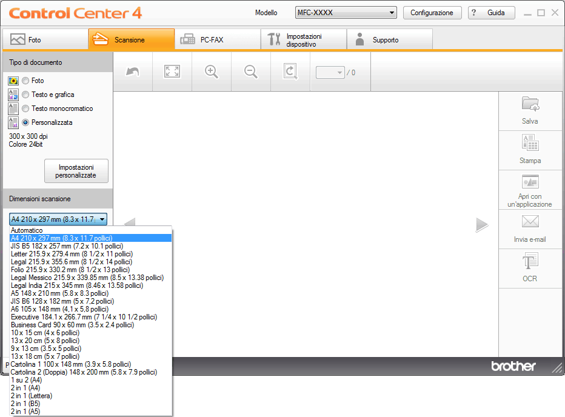Choose A5 148 x 210 mm option

coord(90,293)
